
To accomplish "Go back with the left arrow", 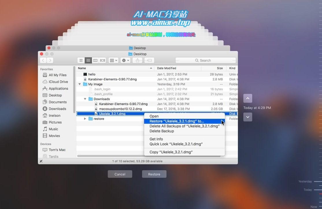I will click(43, 60).
